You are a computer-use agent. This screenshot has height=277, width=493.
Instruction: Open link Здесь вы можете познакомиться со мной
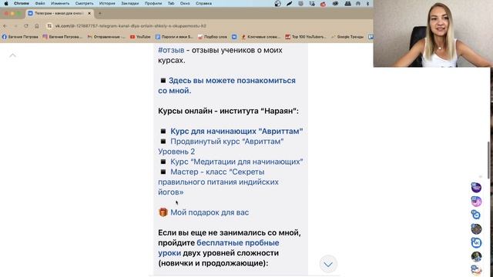pyautogui.click(x=226, y=85)
